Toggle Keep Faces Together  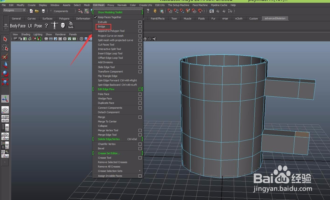(x=109, y=17)
